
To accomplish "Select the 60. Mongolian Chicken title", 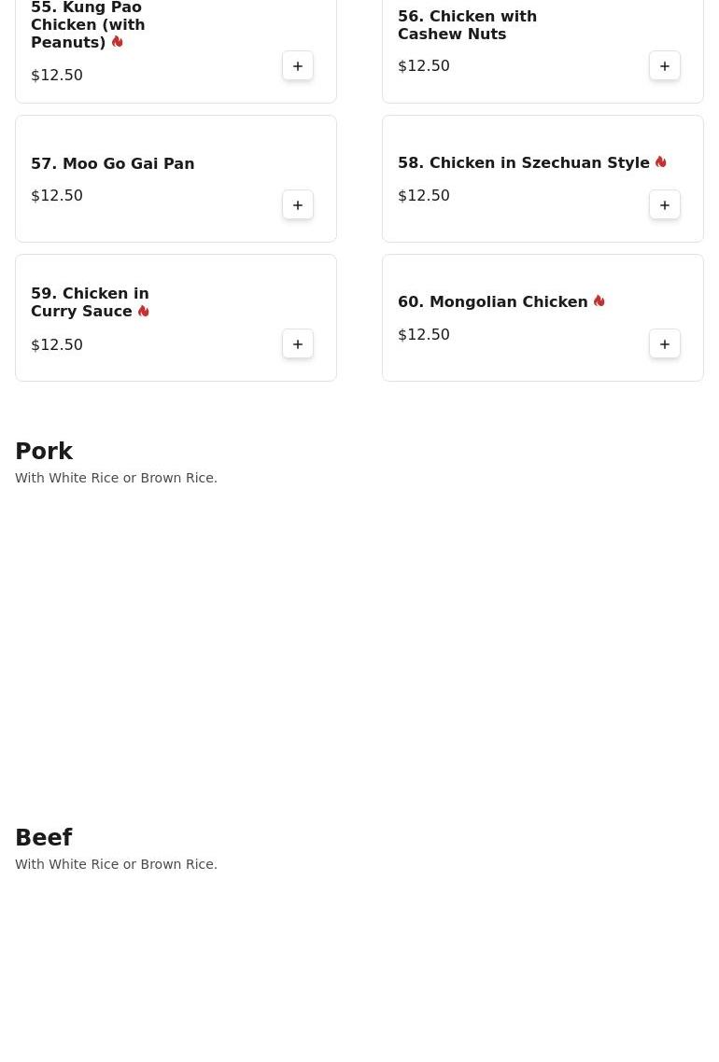I will tap(492, 302).
